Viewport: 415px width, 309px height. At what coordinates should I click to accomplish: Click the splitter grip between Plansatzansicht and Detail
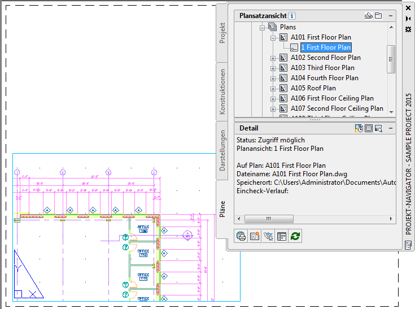click(x=315, y=120)
